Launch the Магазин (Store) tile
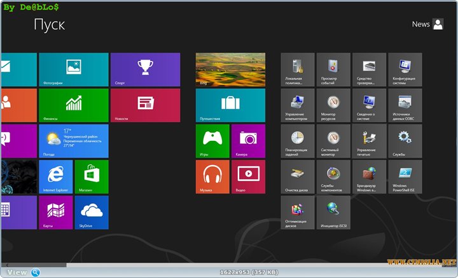 tap(92, 176)
